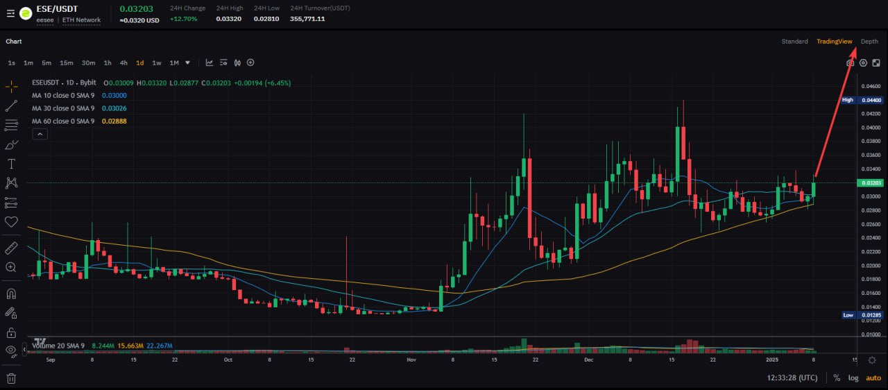Screen dimensions: 888x390
Task: Pick the text annotation tool
Action: [x=11, y=164]
